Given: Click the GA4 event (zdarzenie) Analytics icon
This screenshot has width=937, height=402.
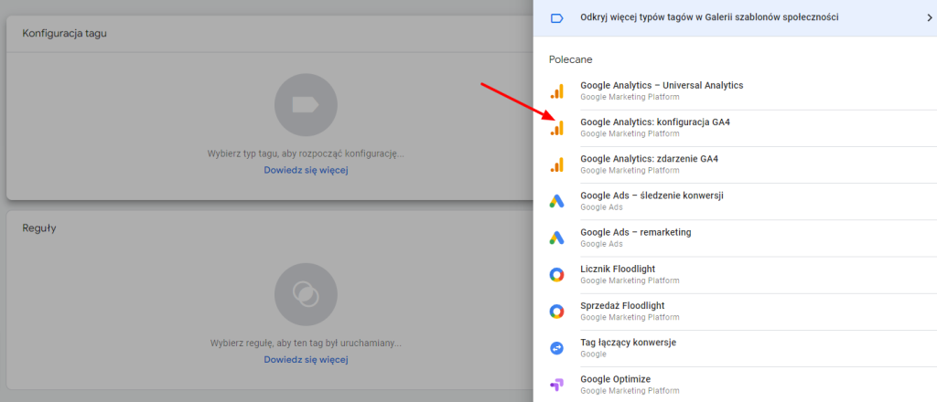Looking at the screenshot, I should (557, 164).
